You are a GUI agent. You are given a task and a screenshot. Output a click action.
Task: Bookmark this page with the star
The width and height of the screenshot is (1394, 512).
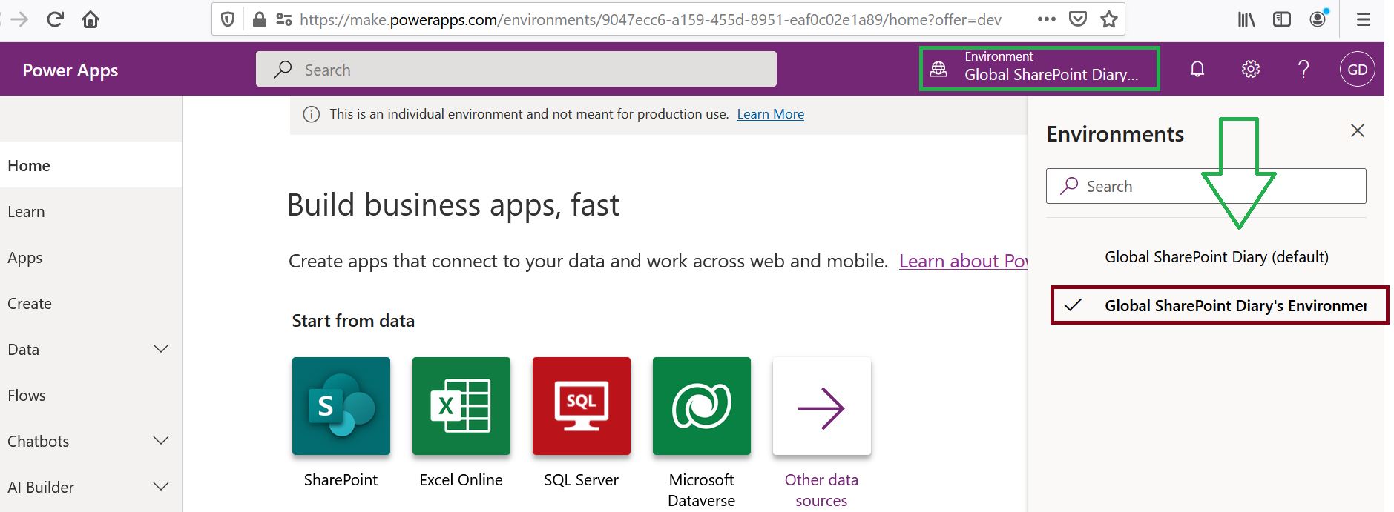pos(1109,19)
